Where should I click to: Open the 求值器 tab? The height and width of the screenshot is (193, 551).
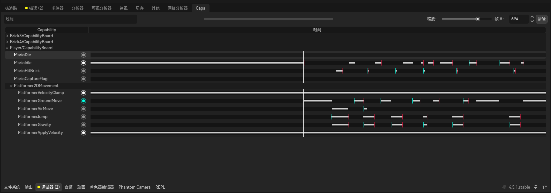click(57, 8)
